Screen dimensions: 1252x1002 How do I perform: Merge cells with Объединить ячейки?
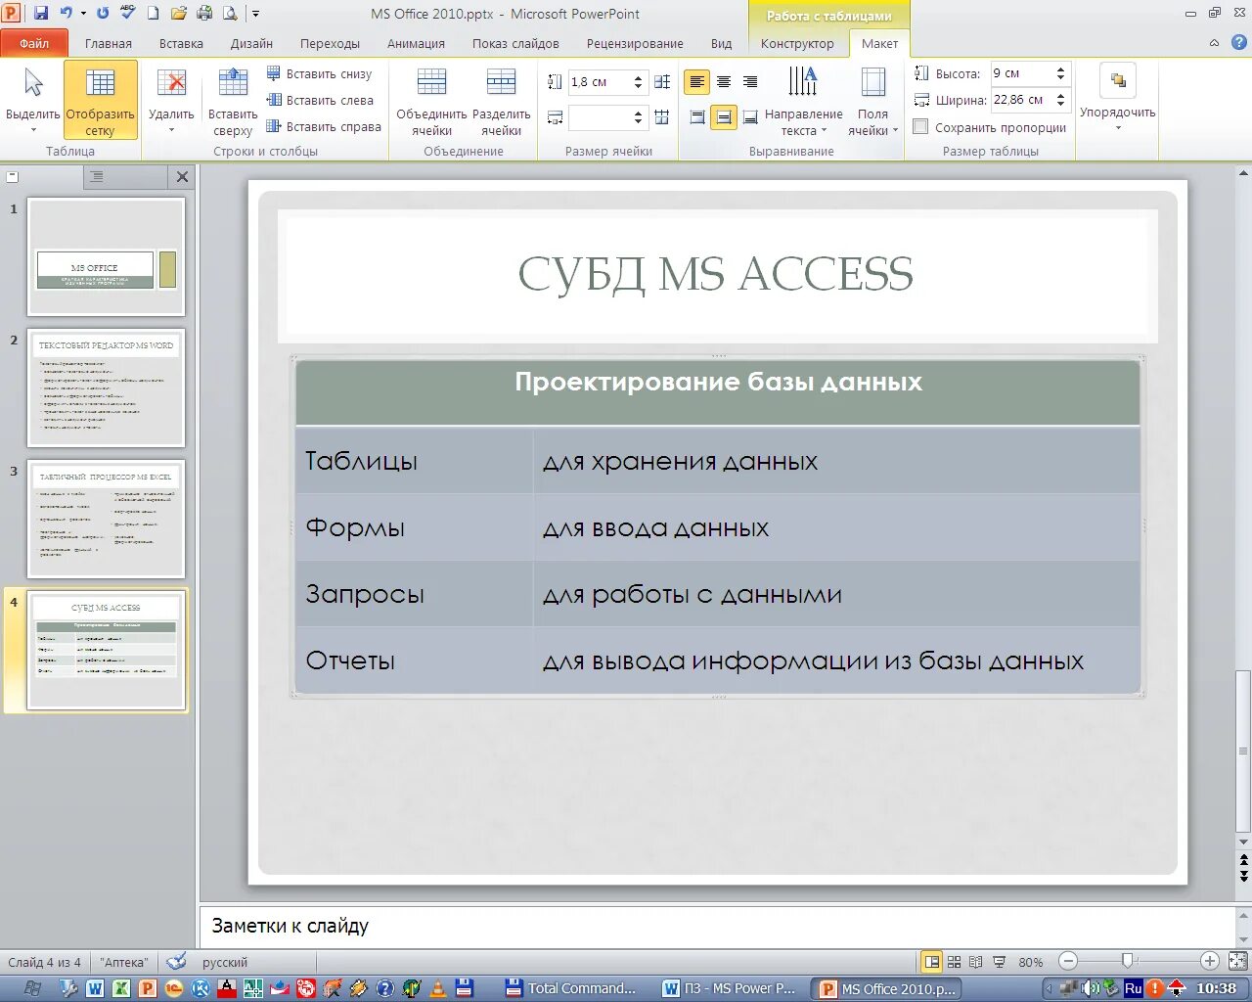[x=431, y=101]
